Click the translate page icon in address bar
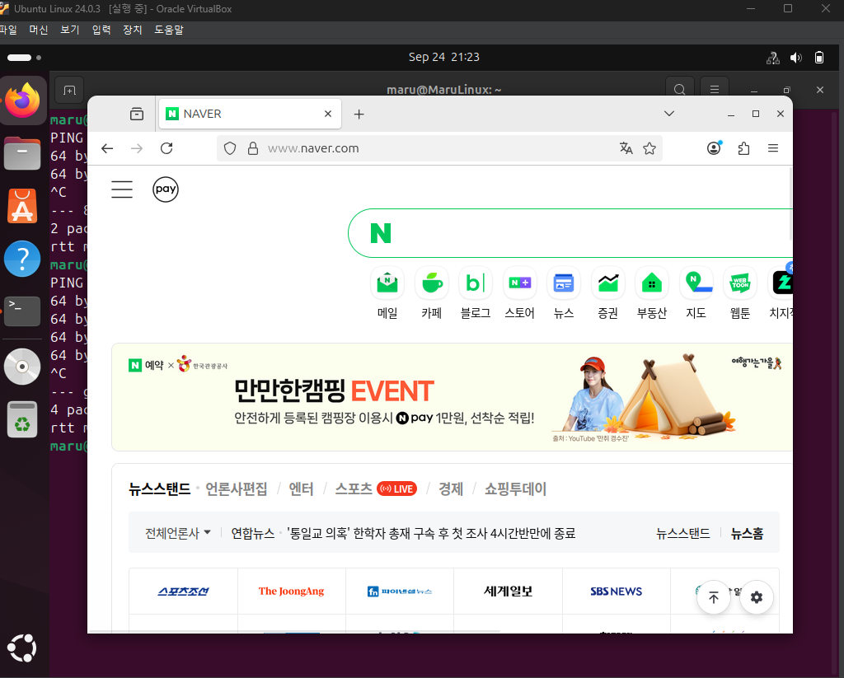This screenshot has width=844, height=678. [626, 148]
